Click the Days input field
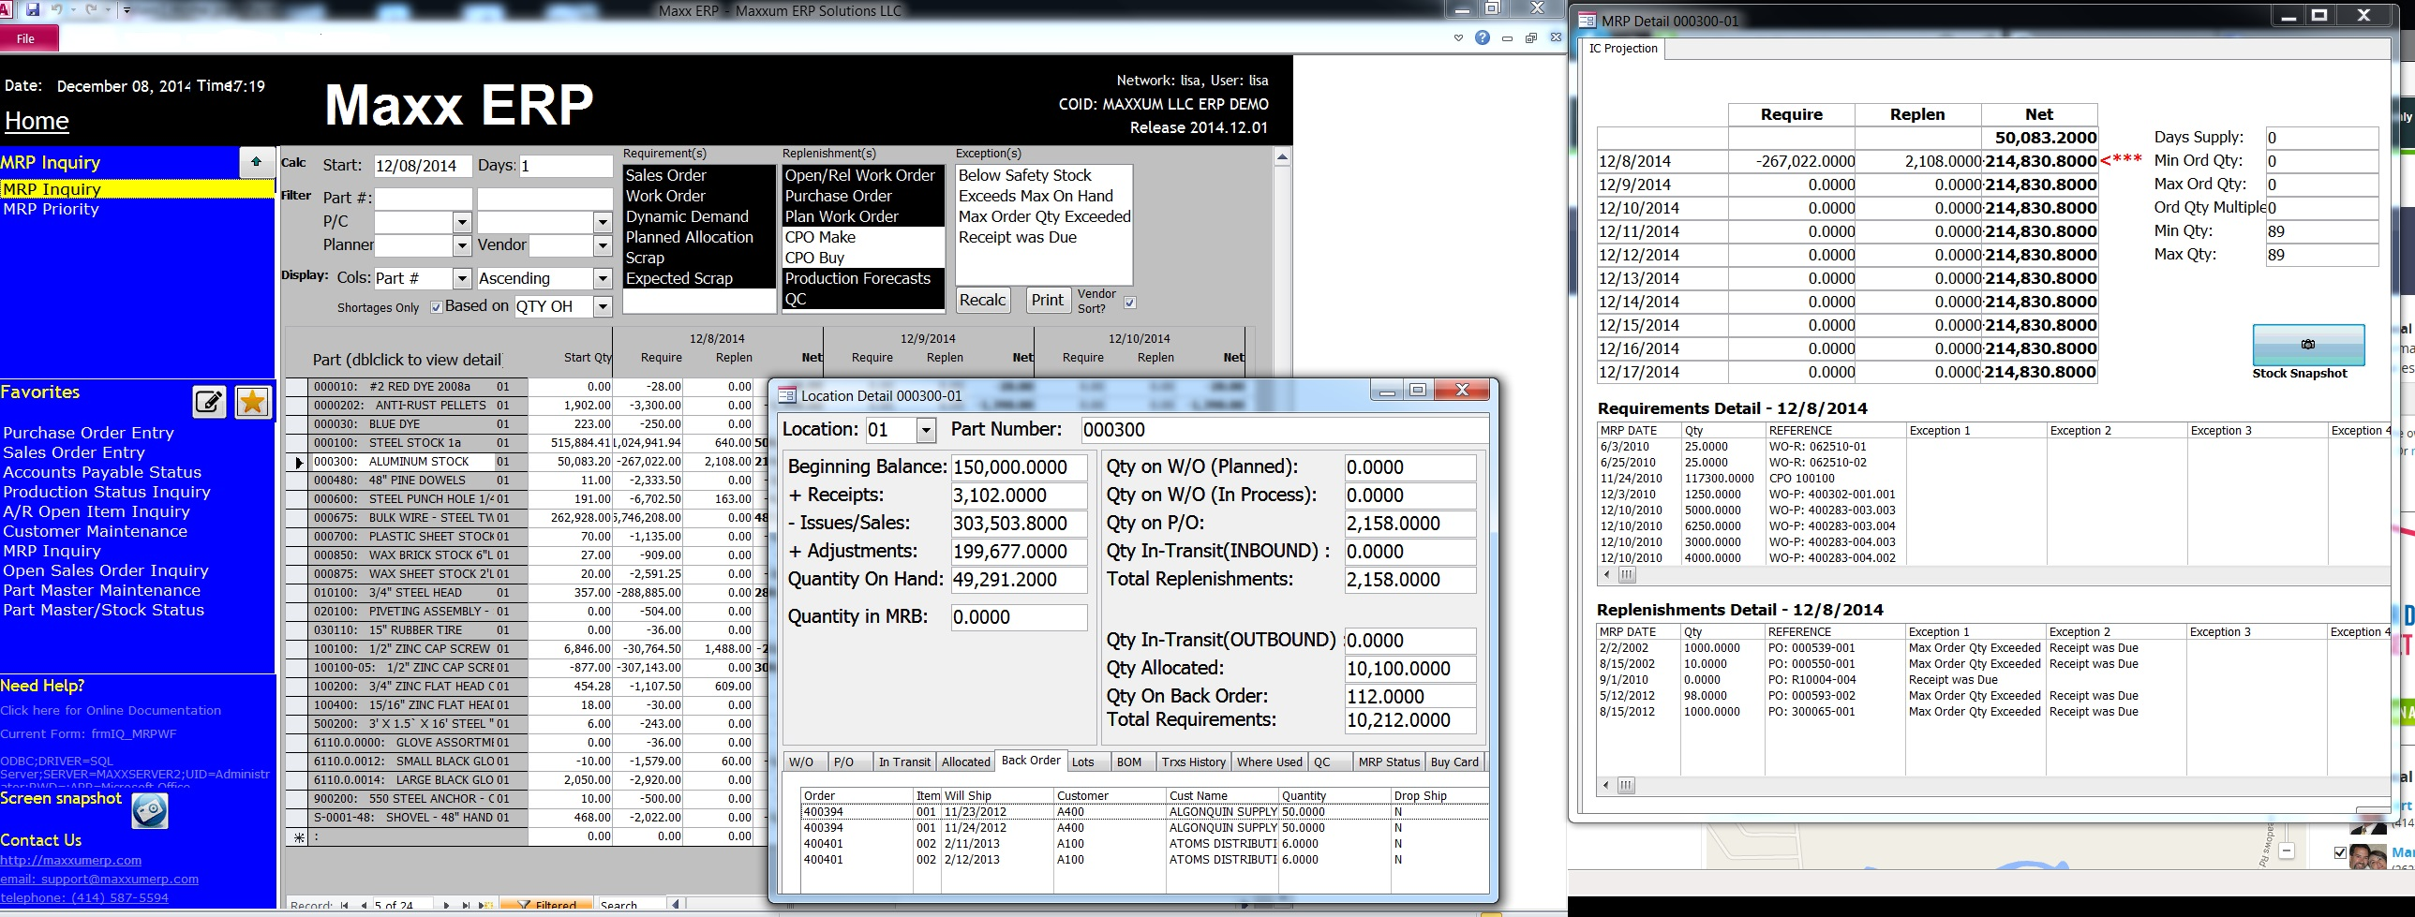 [x=565, y=166]
